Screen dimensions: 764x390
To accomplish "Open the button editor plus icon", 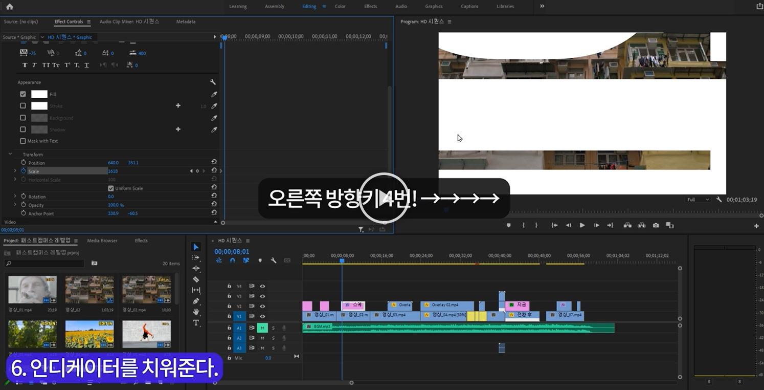I will click(x=756, y=226).
